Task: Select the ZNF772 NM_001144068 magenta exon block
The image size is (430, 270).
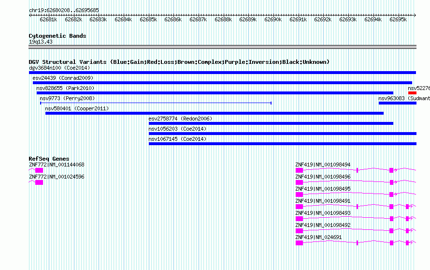Action: pos(39,170)
